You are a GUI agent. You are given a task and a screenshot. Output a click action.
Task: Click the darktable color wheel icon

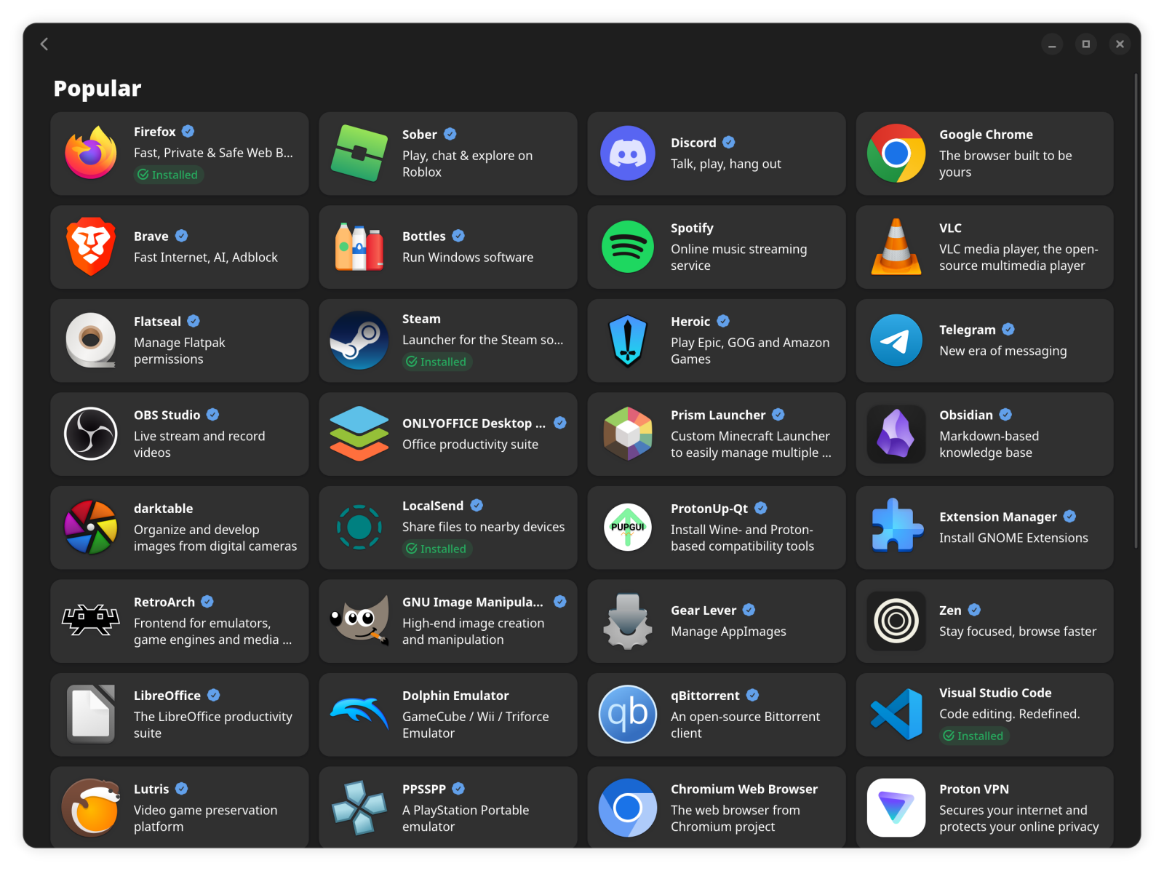click(91, 528)
